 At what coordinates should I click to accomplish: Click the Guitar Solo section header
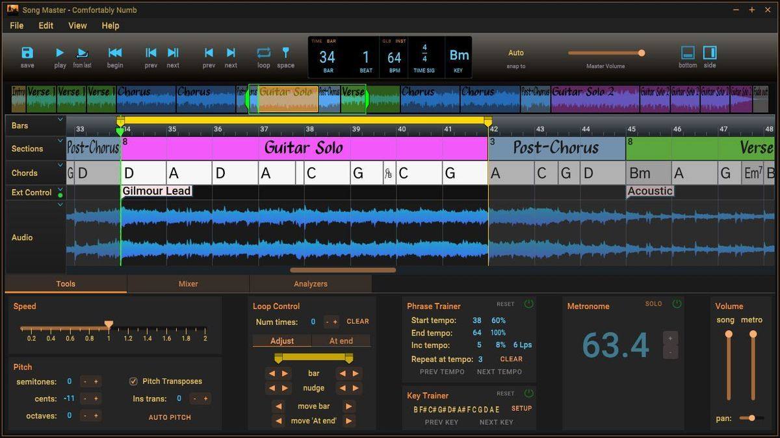(304, 147)
